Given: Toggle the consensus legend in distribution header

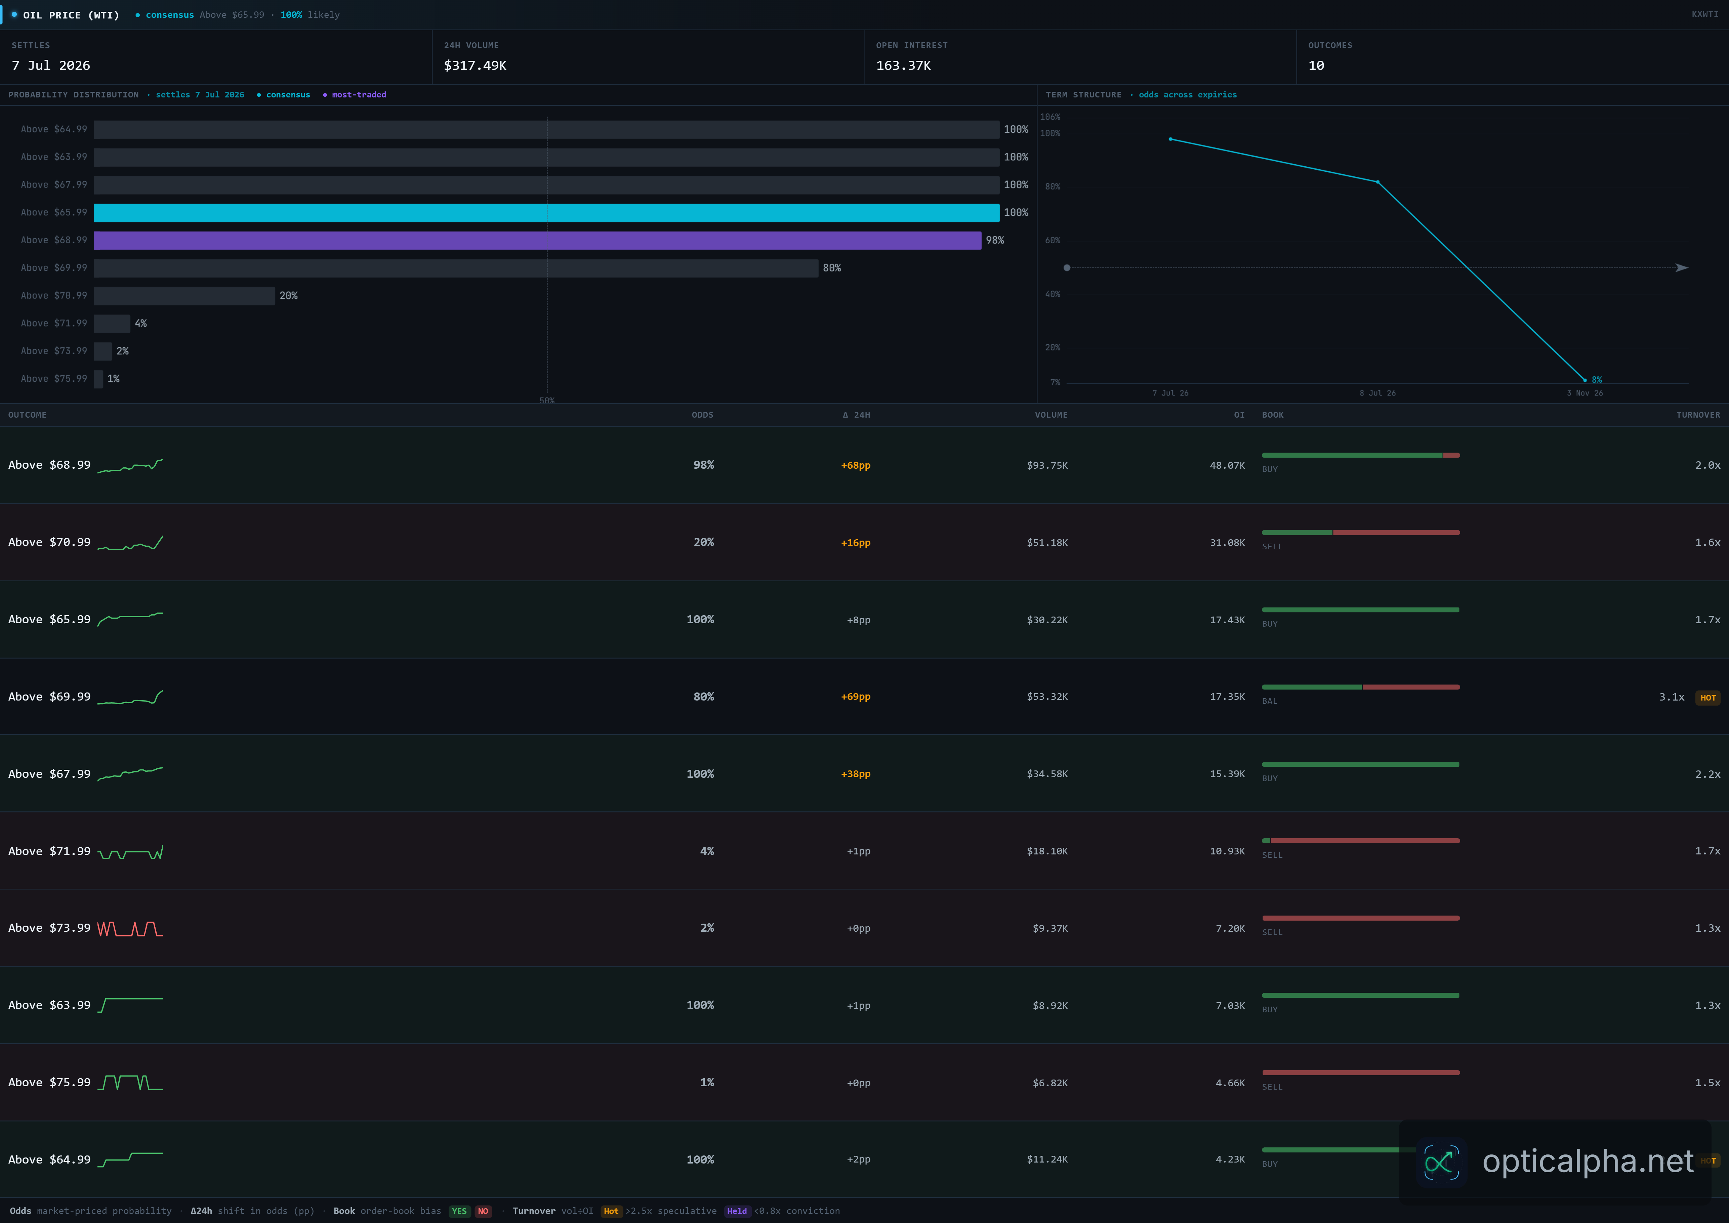Looking at the screenshot, I should (283, 95).
